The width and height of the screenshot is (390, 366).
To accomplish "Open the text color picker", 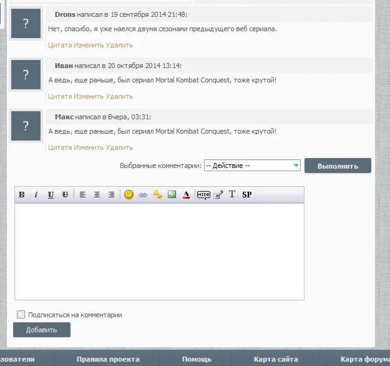I will click(x=186, y=194).
